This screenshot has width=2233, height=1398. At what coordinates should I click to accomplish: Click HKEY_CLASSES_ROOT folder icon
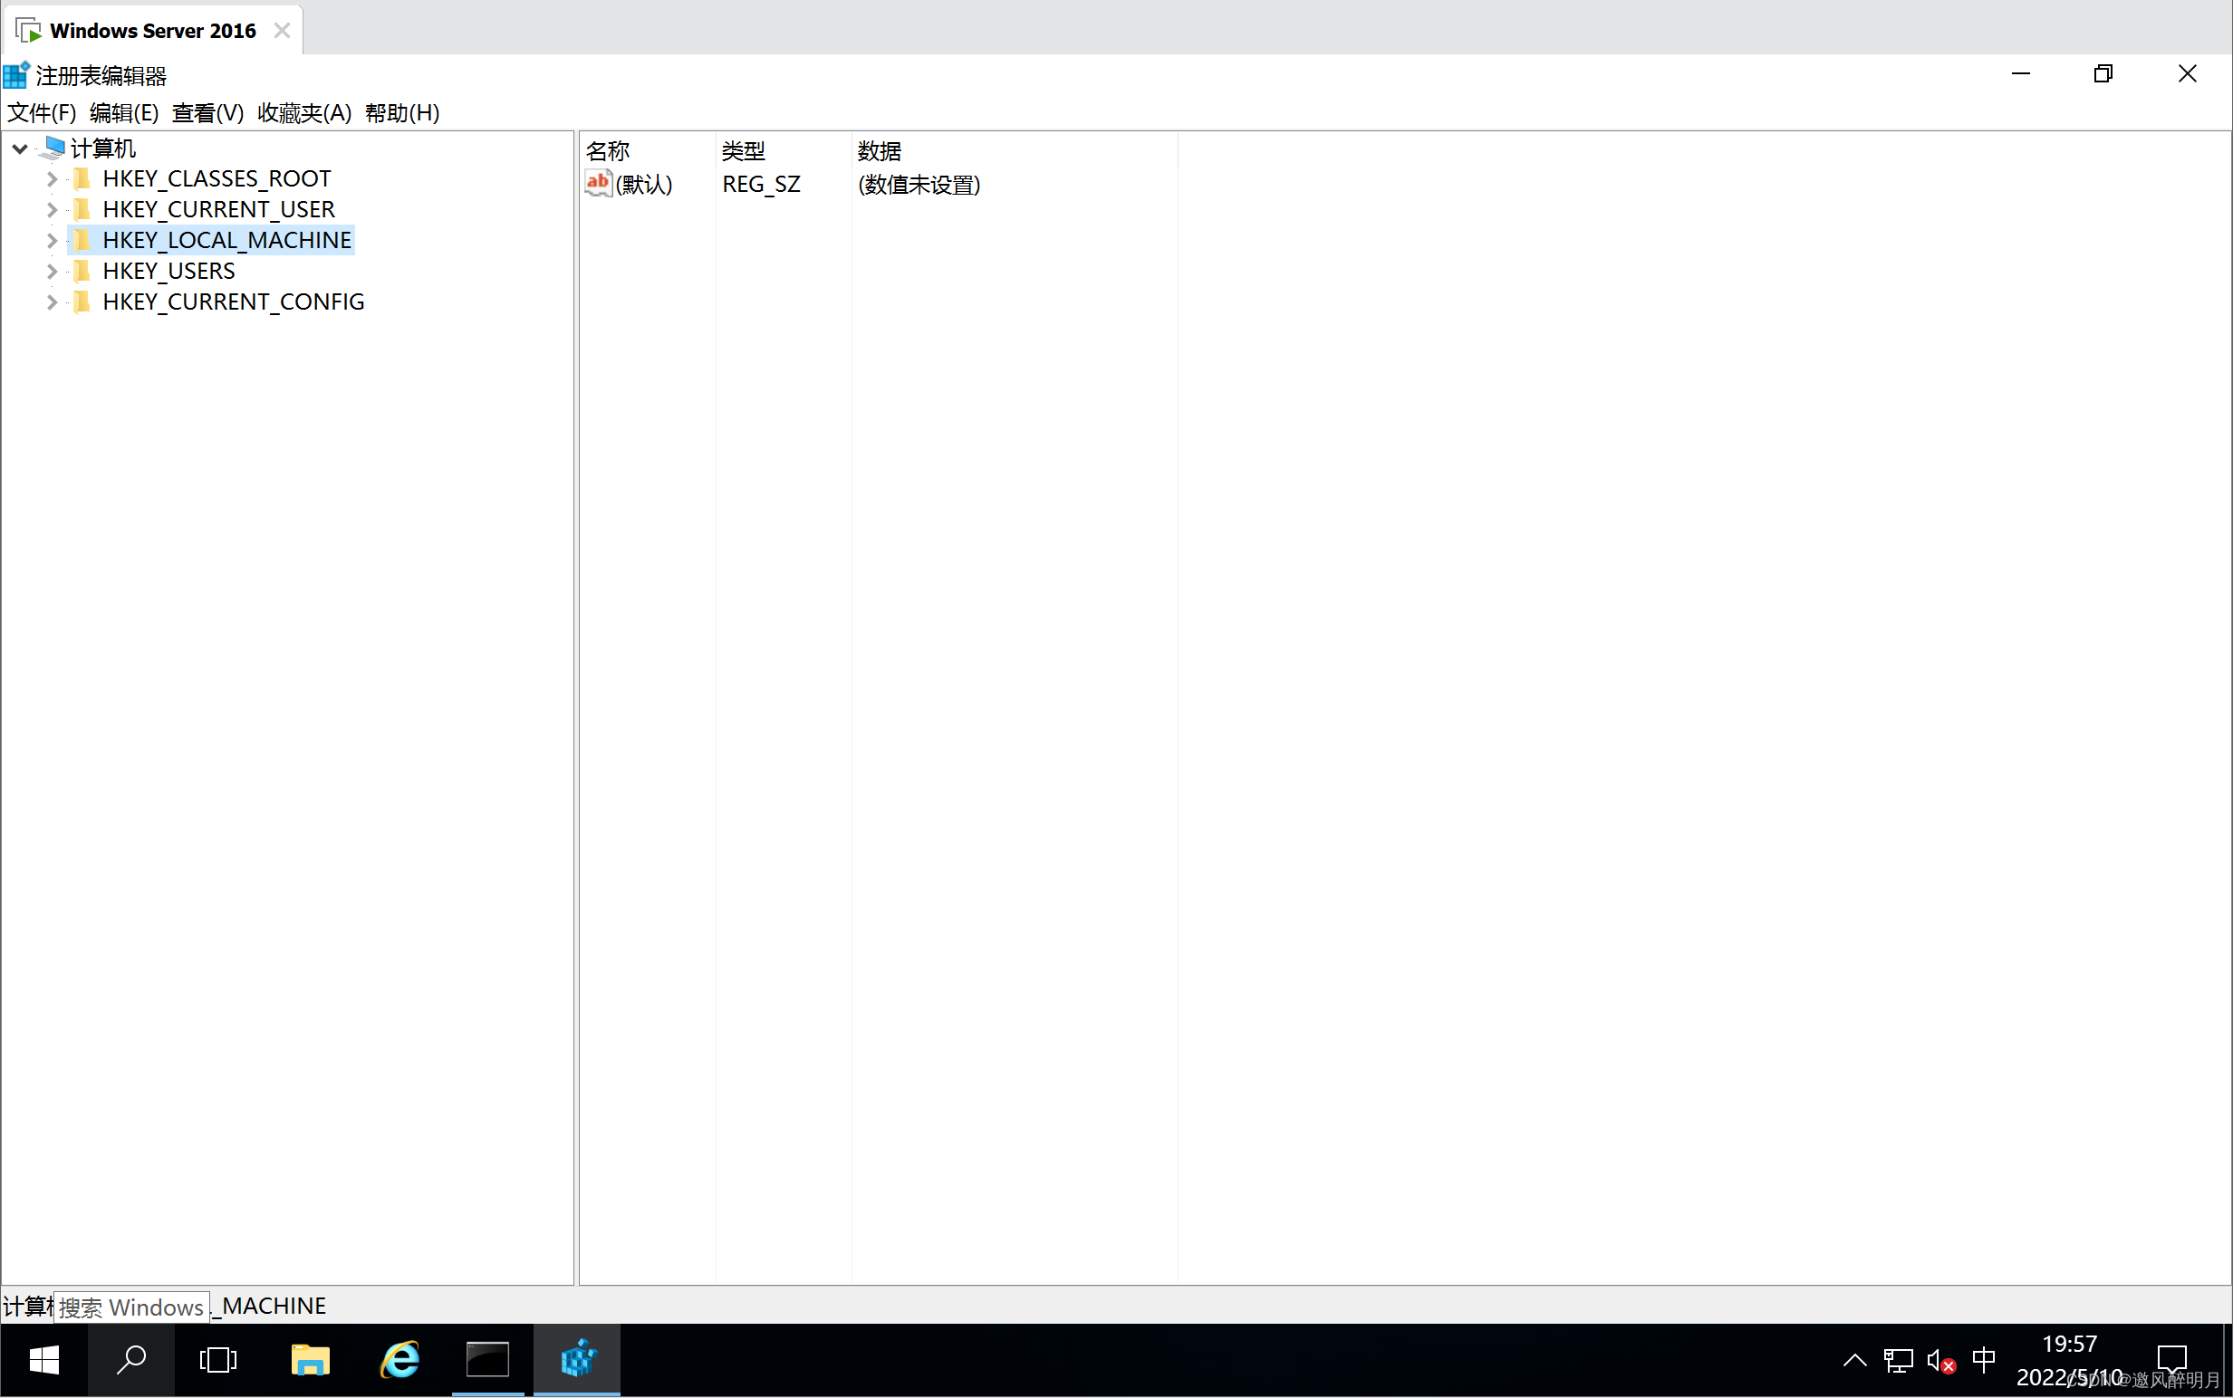click(82, 177)
